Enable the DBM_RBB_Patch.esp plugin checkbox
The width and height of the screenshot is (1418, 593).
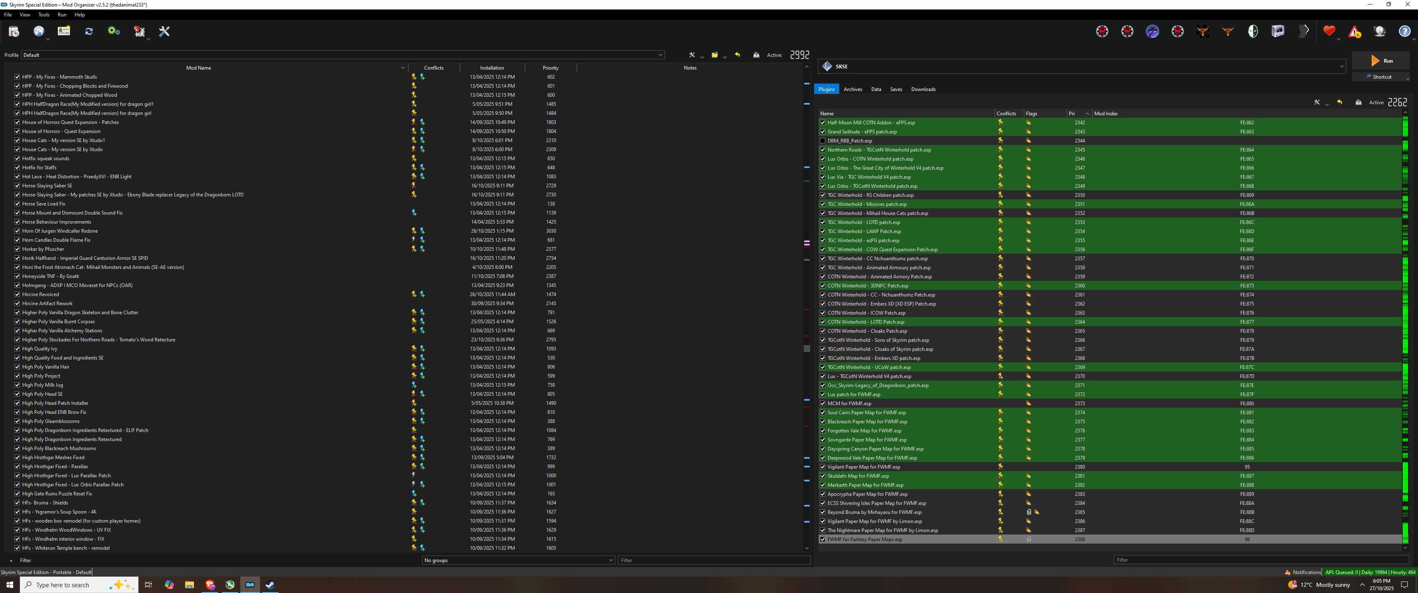click(822, 141)
